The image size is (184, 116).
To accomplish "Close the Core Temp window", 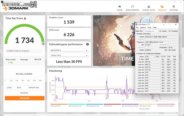I will [x=176, y=24].
